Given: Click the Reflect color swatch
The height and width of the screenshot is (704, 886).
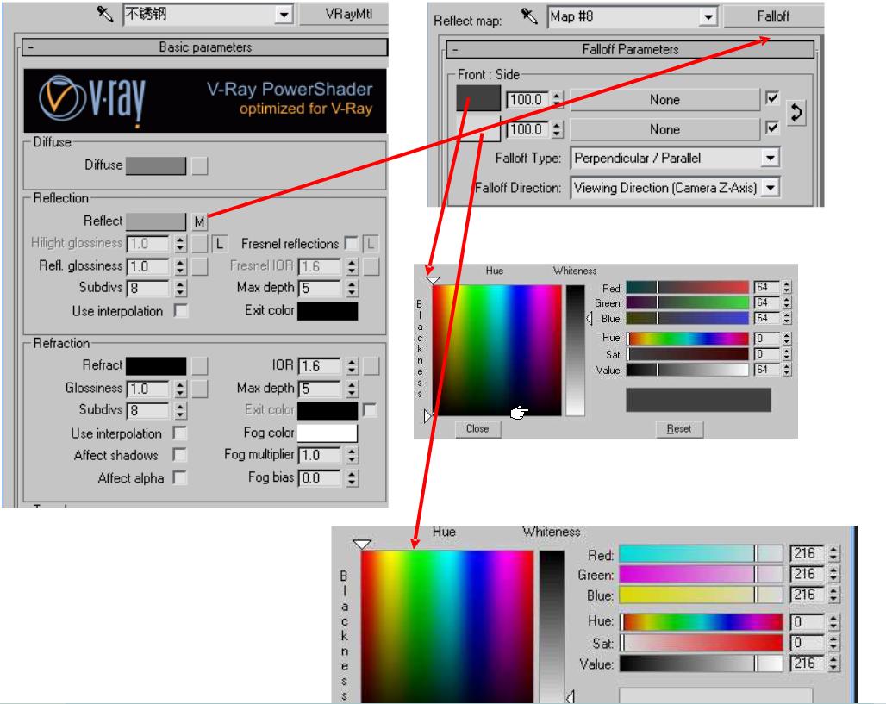Looking at the screenshot, I should [x=156, y=221].
